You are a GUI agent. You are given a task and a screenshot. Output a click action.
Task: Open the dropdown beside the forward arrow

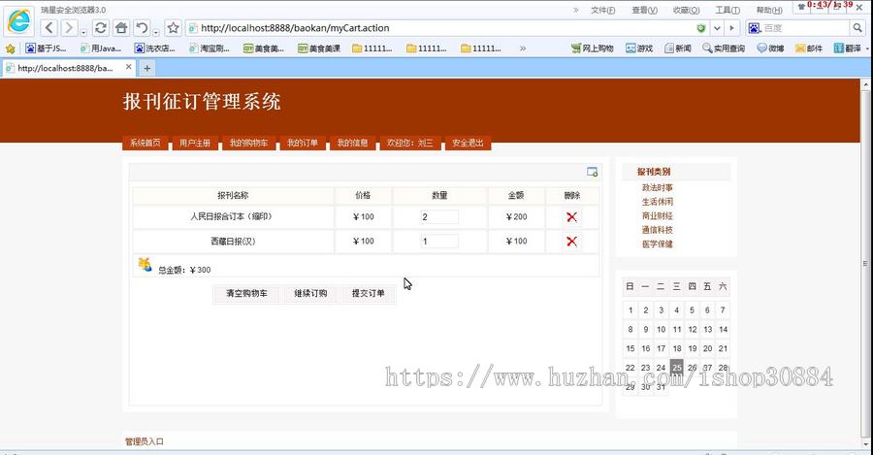pyautogui.click(x=83, y=32)
